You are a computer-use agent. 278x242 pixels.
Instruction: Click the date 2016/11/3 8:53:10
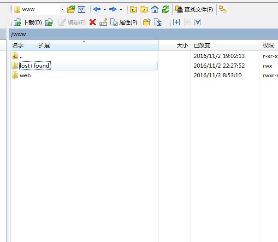(218, 75)
